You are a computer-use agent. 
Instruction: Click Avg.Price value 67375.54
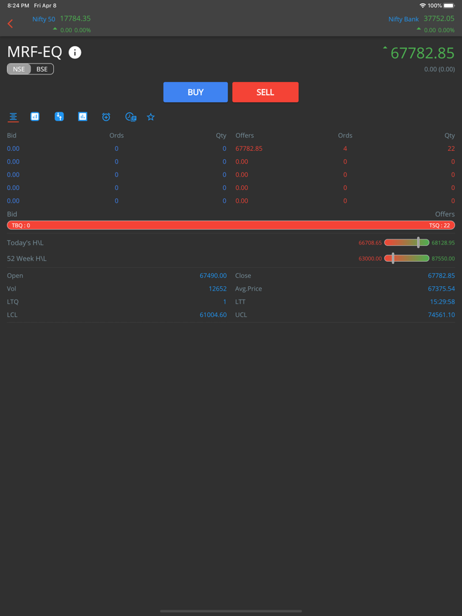[x=441, y=288]
